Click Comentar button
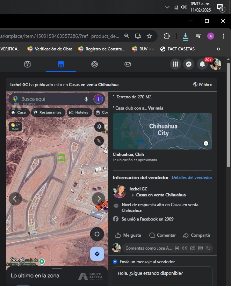This screenshot has height=286, width=231. click(163, 235)
